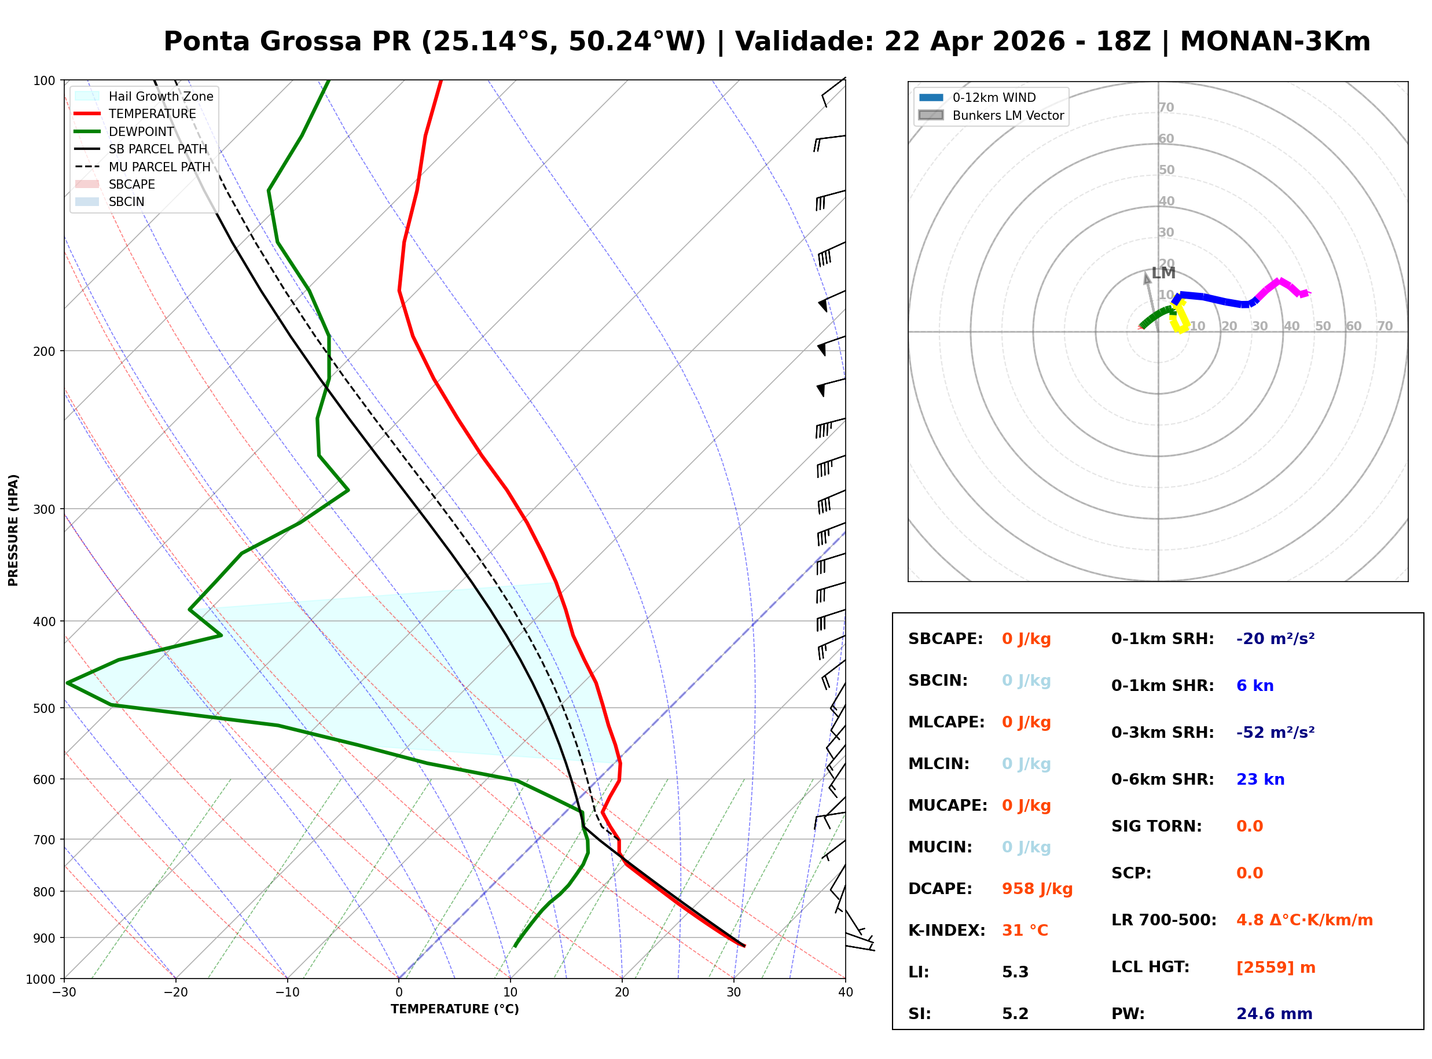Viewport: 1432px width, 1059px height.
Task: Click the SBCIN legend swatch
Action: (87, 201)
